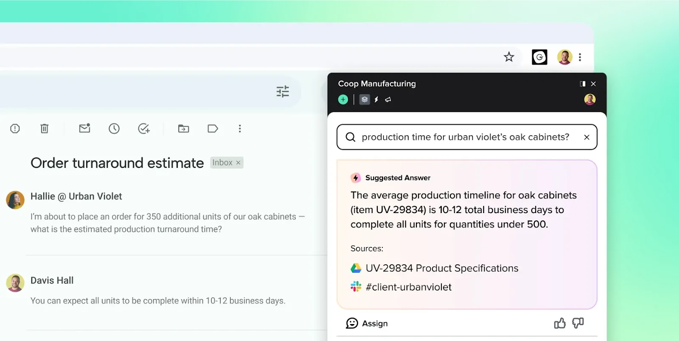Open more email actions three-dot menu
Viewport: 679px width, 341px height.
click(x=240, y=128)
